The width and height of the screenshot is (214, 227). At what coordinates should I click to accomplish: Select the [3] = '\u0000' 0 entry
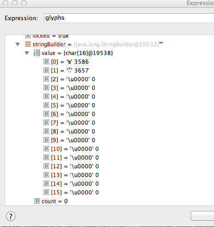pos(73,88)
